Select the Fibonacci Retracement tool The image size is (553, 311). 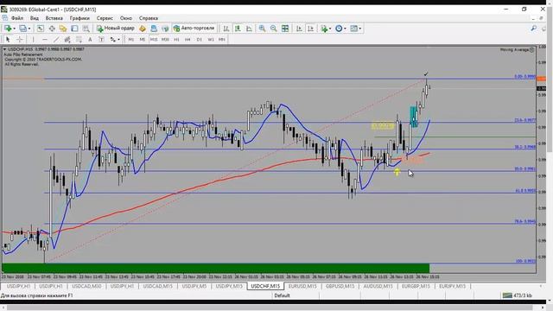(79, 40)
